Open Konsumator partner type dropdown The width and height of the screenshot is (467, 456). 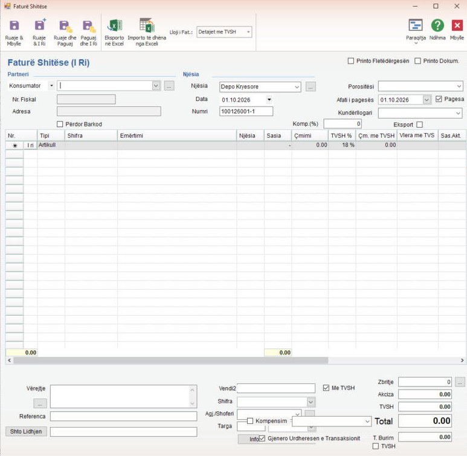click(x=51, y=86)
